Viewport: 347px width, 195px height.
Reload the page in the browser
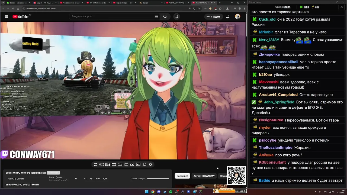point(13,8)
